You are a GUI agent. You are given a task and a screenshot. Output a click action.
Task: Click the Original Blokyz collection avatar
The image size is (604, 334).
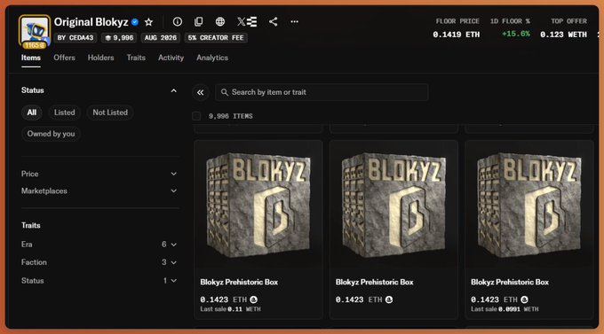coord(35,31)
